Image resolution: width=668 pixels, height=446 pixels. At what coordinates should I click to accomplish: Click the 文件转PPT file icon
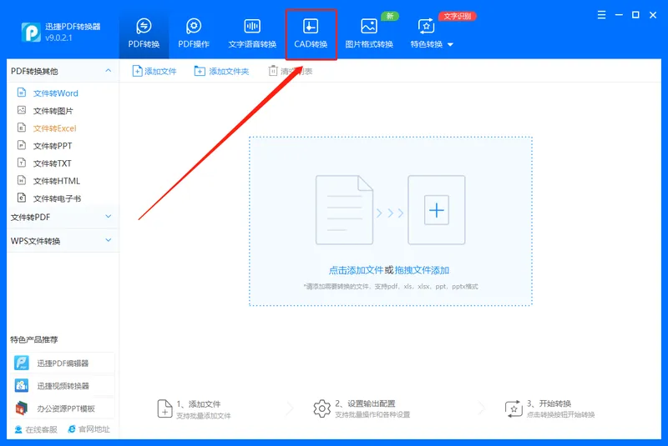point(22,145)
